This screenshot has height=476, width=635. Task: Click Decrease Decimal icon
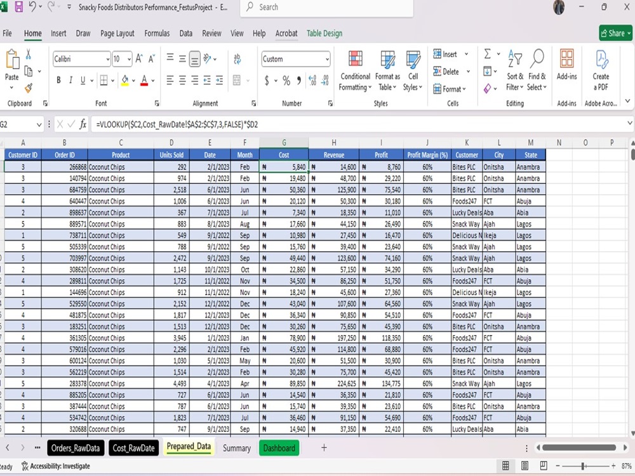point(325,80)
